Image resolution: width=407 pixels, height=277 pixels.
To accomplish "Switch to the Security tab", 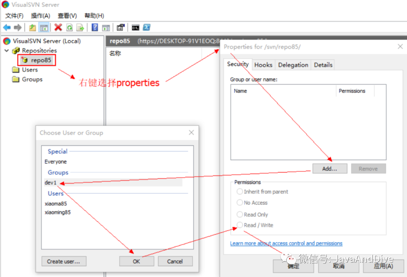I will (238, 64).
